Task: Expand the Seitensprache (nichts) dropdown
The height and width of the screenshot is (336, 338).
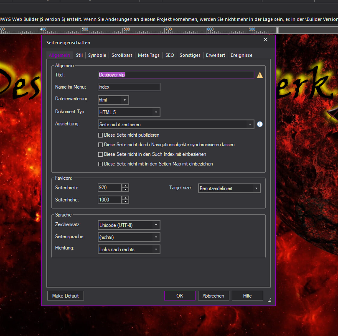Action: click(x=129, y=237)
